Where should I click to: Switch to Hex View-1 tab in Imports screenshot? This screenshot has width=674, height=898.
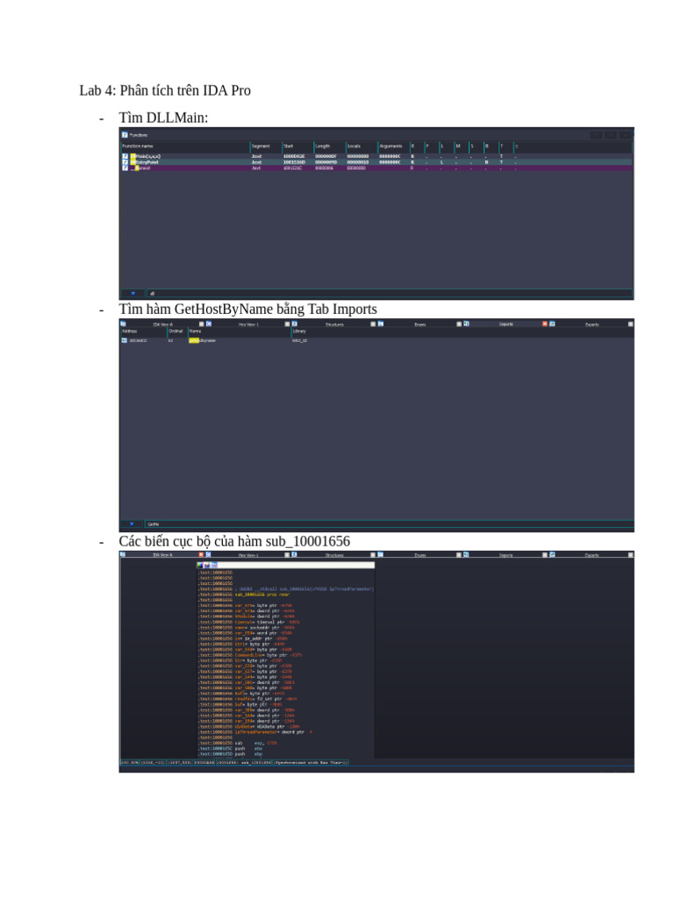248,324
